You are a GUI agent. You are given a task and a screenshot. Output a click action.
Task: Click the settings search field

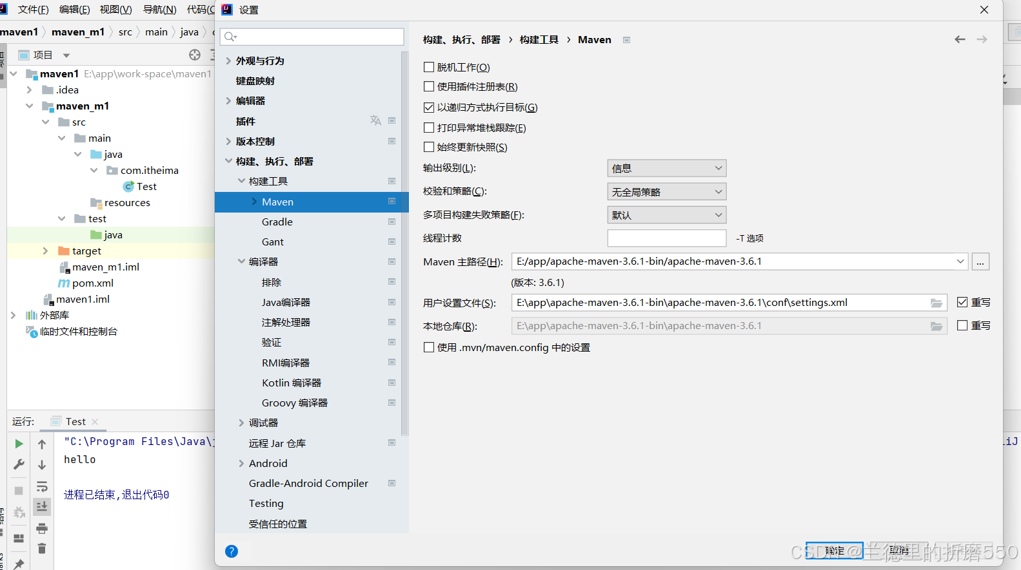(312, 36)
